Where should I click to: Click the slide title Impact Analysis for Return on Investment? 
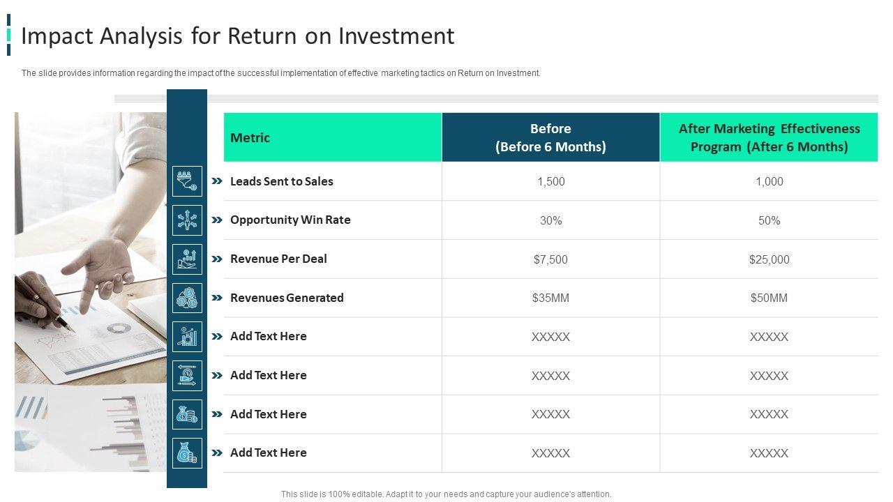(x=238, y=36)
